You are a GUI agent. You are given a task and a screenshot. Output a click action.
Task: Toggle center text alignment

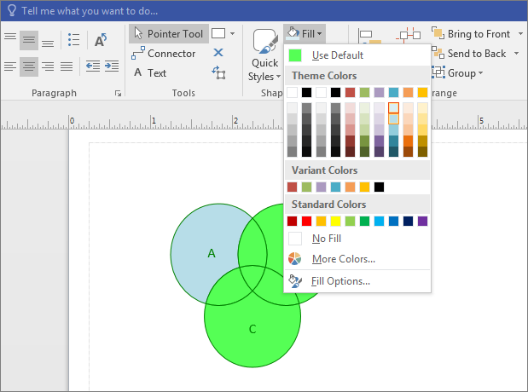coord(29,66)
